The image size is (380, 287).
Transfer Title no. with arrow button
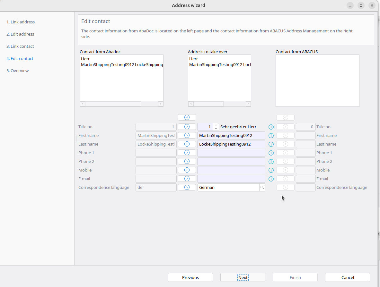pos(187,127)
